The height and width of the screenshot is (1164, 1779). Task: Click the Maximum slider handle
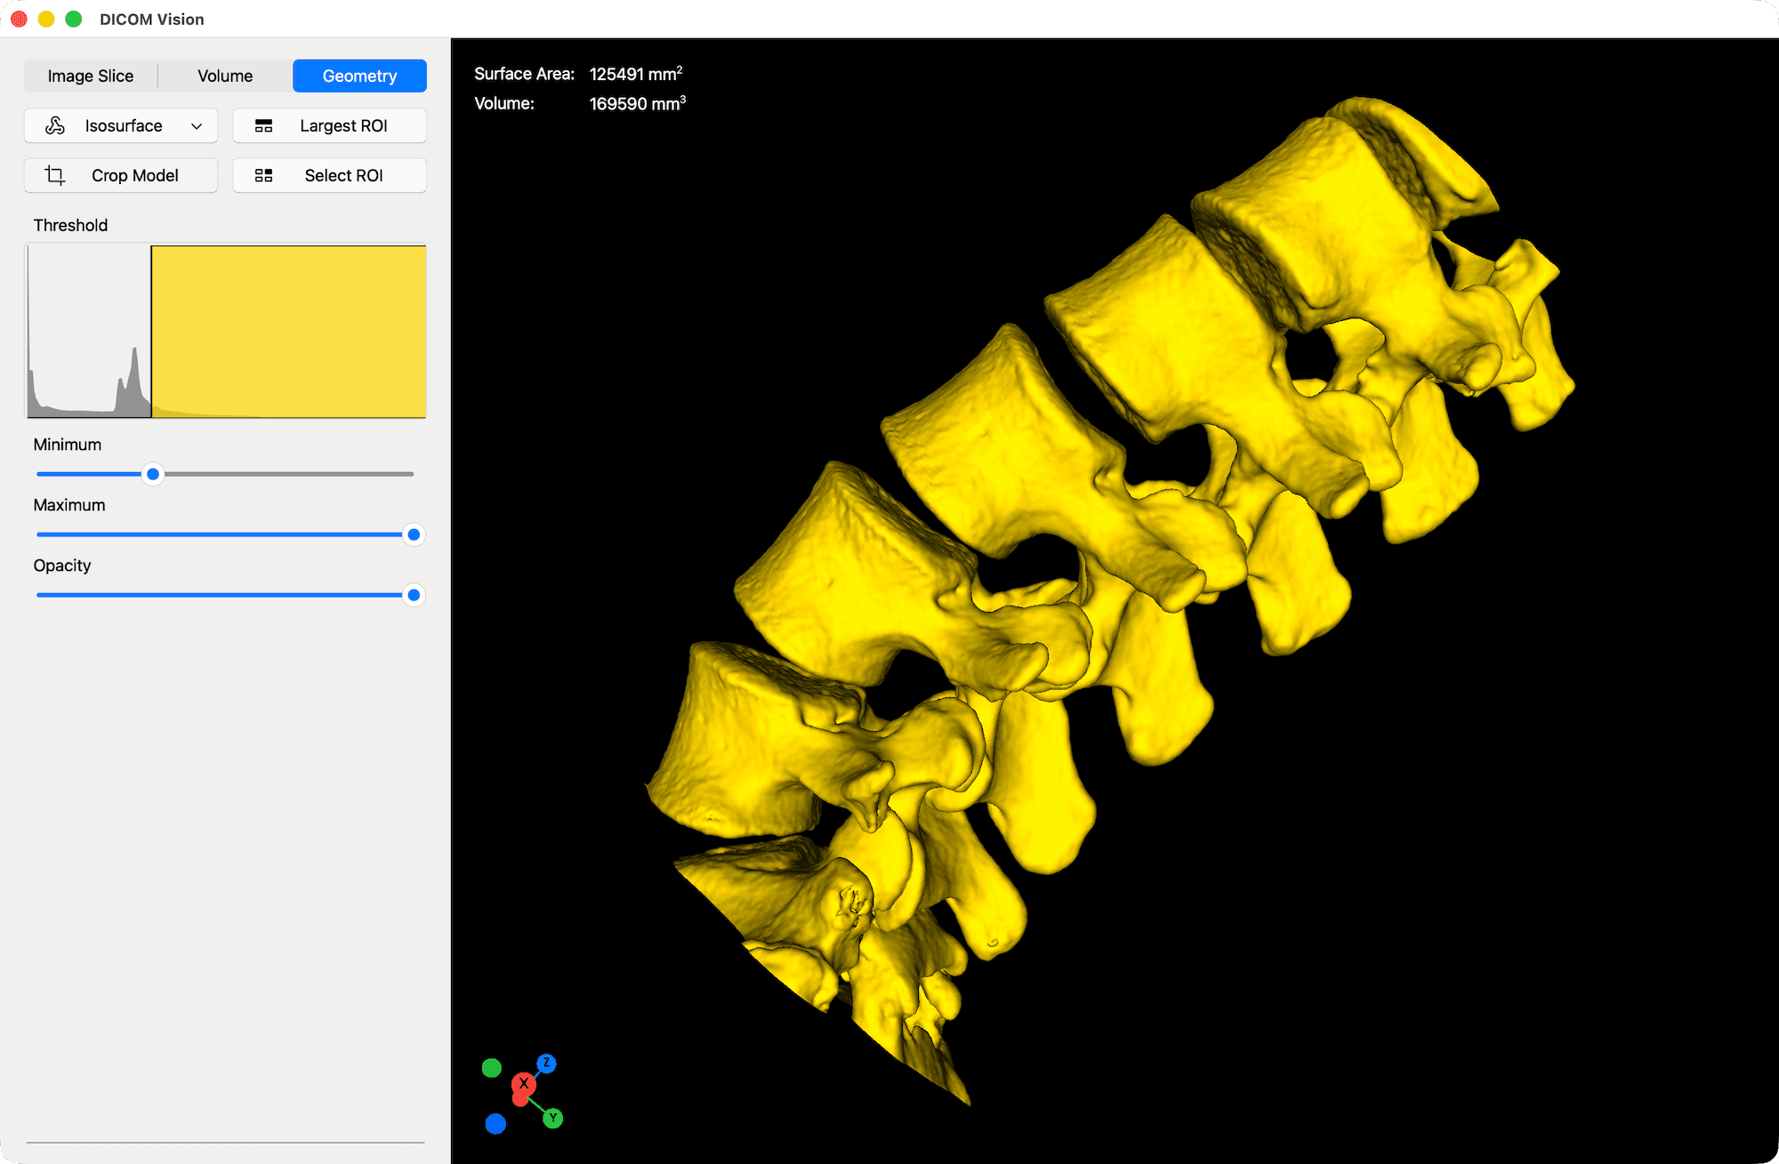[x=413, y=534]
